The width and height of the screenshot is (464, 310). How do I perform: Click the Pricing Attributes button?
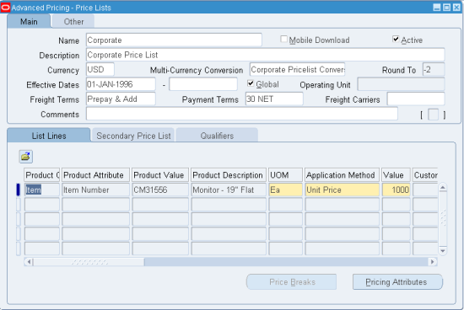pos(397,282)
